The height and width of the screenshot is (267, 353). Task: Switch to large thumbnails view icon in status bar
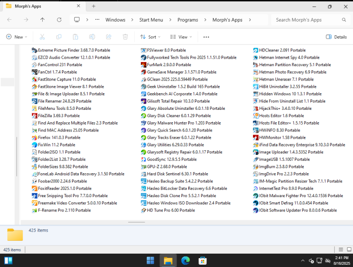click(x=349, y=250)
